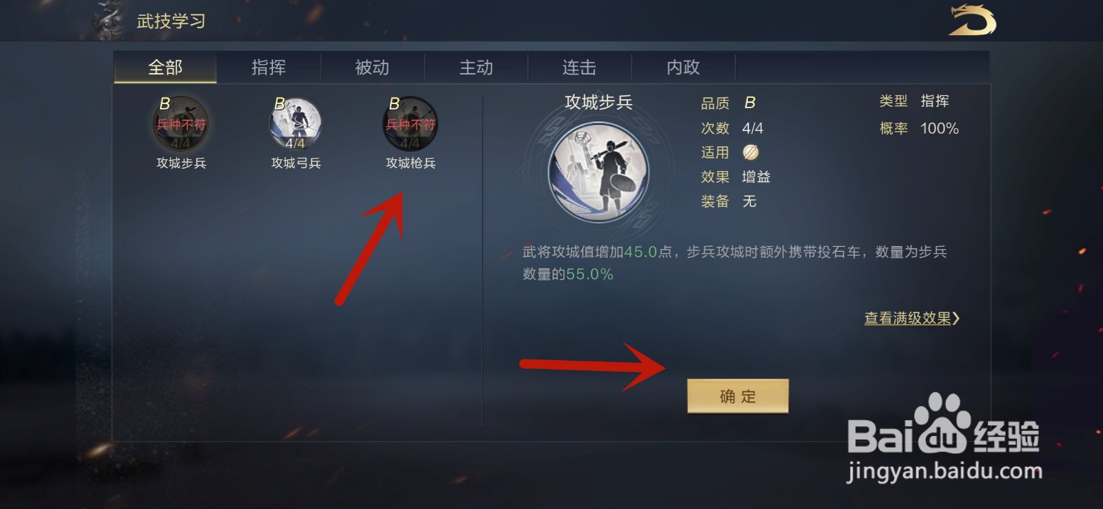Open the 查看满级效果 link
1103x509 pixels.
(x=908, y=318)
